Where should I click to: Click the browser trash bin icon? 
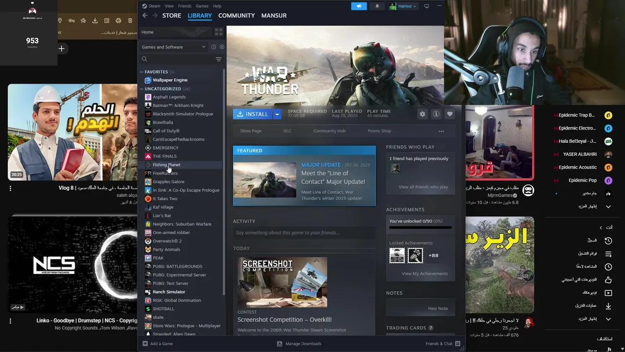point(130,21)
